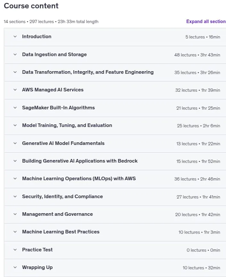Open AWS Managed AI Services chevron
226x277 pixels.
click(15, 90)
